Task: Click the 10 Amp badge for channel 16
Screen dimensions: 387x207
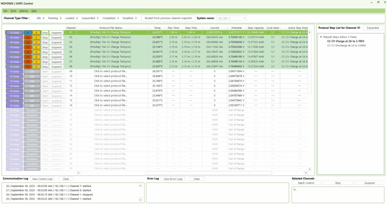Action: (x=14, y=105)
